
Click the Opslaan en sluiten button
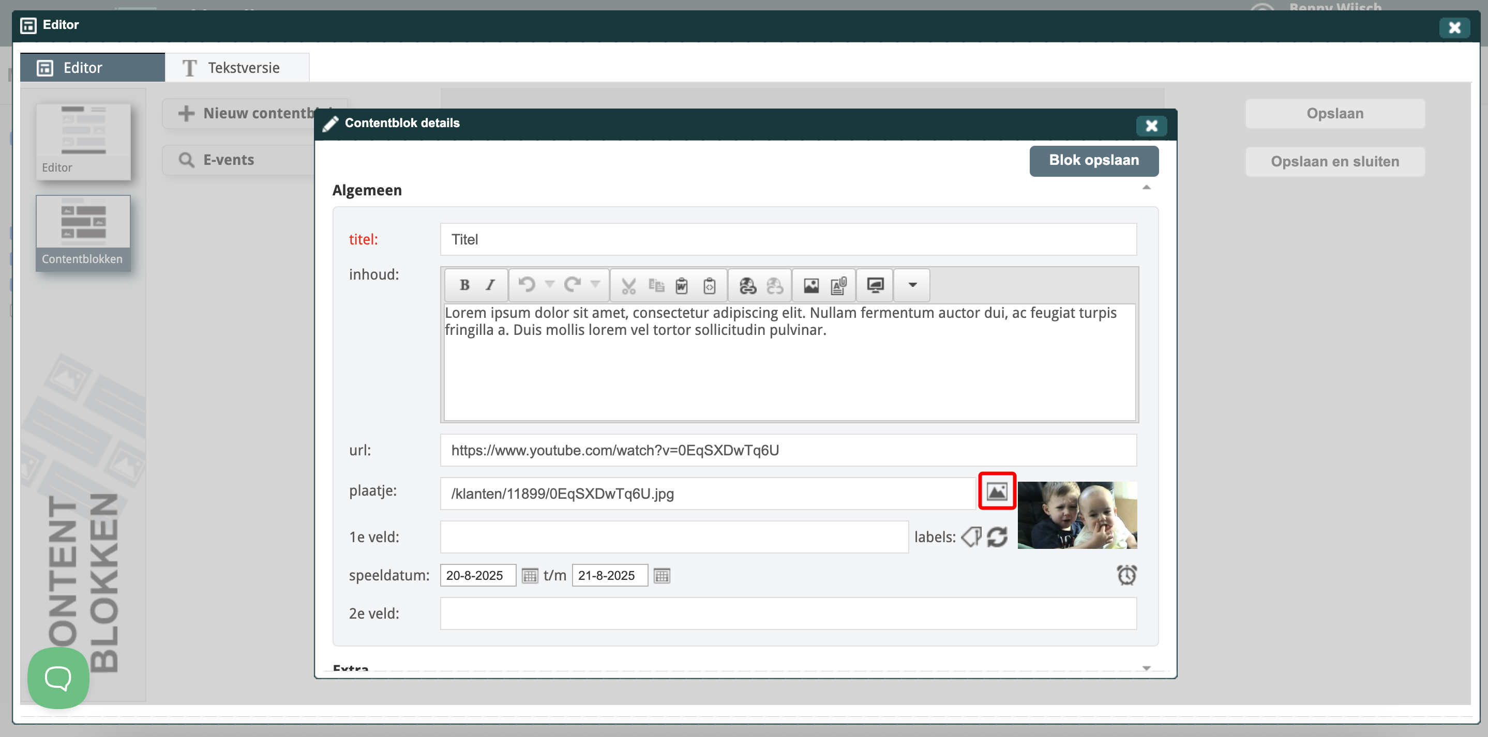pyautogui.click(x=1334, y=162)
